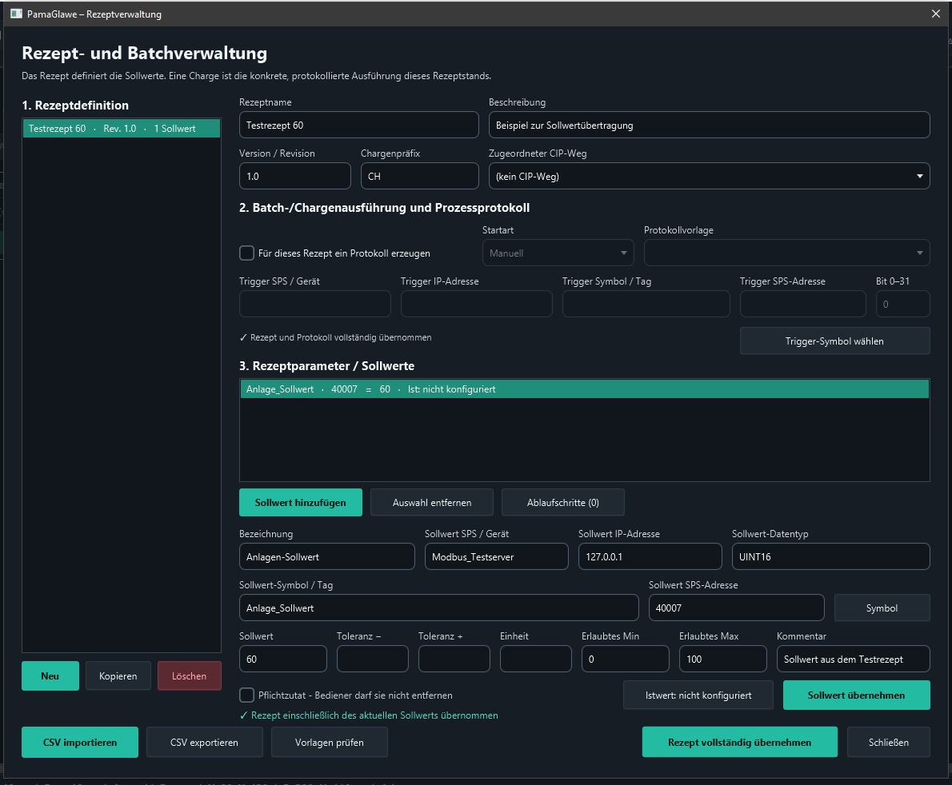Click the Einheit field
The height and width of the screenshot is (785, 952).
tap(535, 659)
